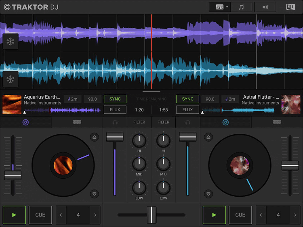303x227 pixels.
Task: Play the left deck
Action: [x=14, y=215]
